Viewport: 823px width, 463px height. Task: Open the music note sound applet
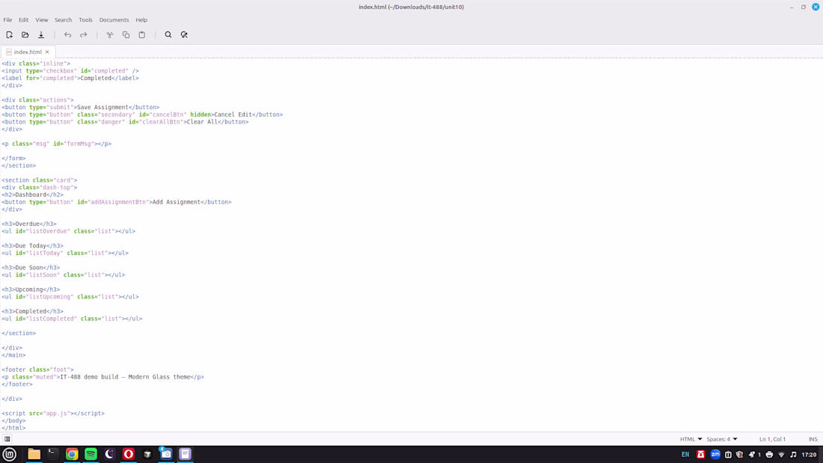pyautogui.click(x=793, y=455)
